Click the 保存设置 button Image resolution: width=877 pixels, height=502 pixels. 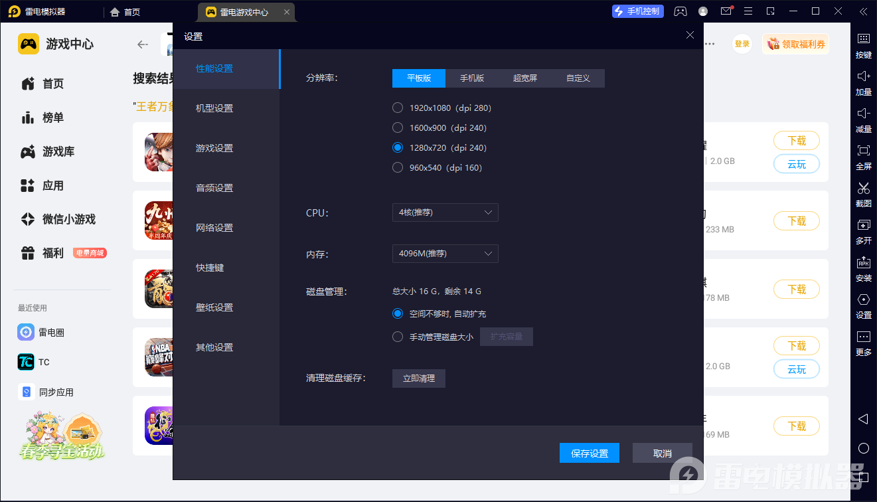coord(590,453)
